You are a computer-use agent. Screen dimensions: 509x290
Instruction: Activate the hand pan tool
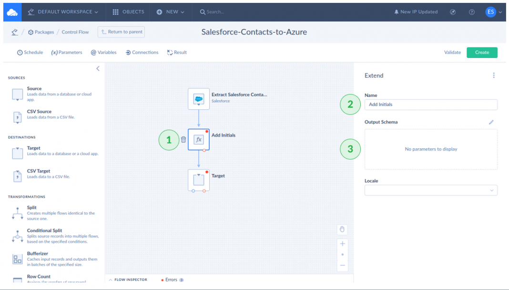click(342, 230)
